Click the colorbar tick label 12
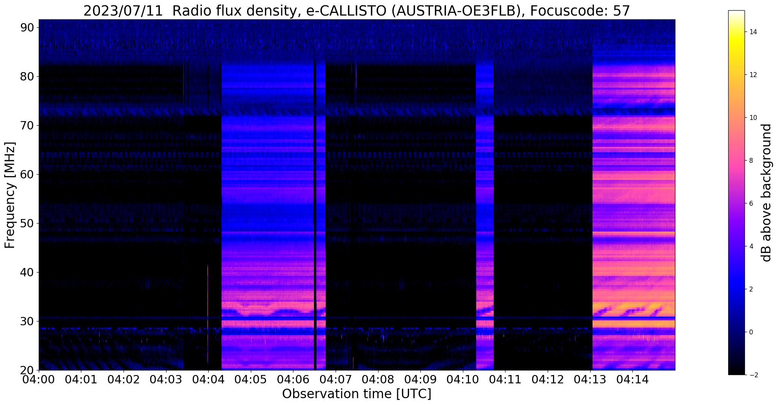The image size is (778, 405). 752,75
